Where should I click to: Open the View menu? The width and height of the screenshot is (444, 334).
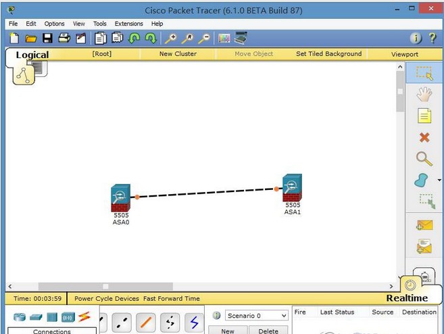pyautogui.click(x=78, y=24)
